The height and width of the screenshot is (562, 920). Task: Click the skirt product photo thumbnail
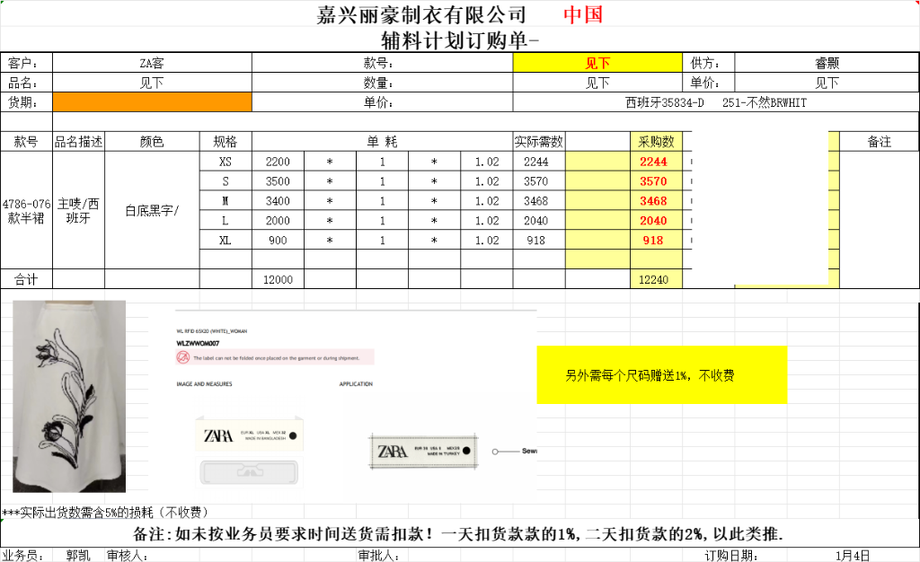(x=69, y=396)
